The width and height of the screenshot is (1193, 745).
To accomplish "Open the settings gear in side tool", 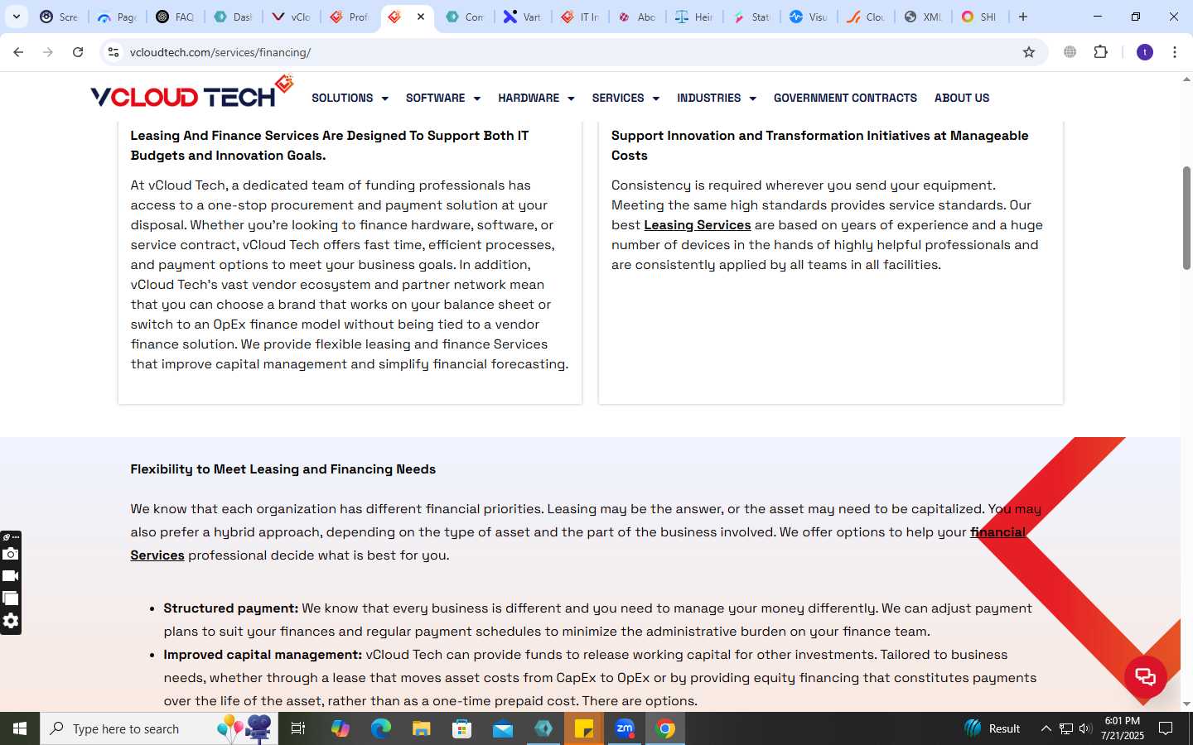I will 10,621.
